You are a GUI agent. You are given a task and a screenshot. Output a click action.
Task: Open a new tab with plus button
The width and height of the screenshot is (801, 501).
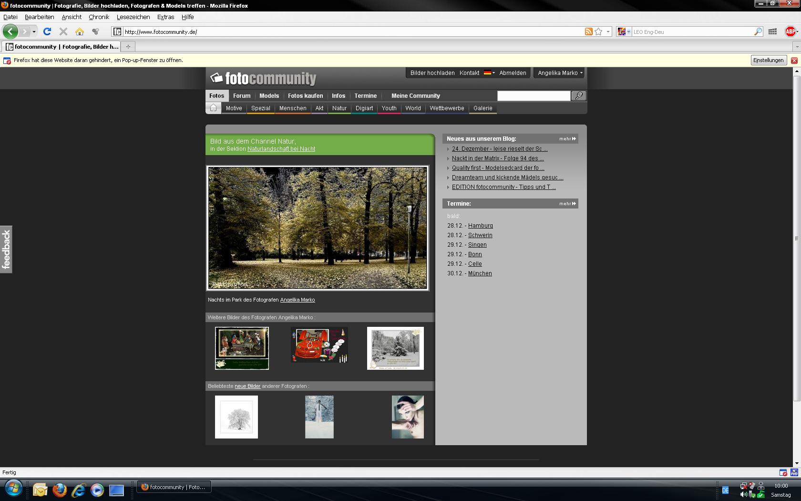(x=128, y=46)
